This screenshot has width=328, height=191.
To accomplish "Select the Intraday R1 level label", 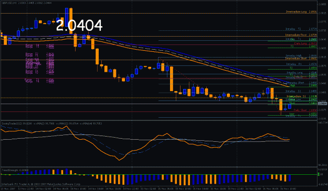I will (301, 64).
